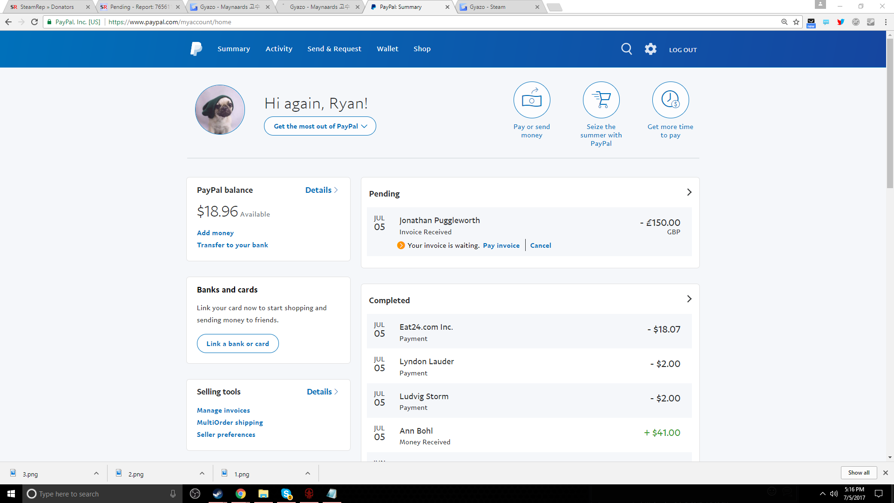
Task: Open Skype from the taskbar
Action: (x=286, y=494)
